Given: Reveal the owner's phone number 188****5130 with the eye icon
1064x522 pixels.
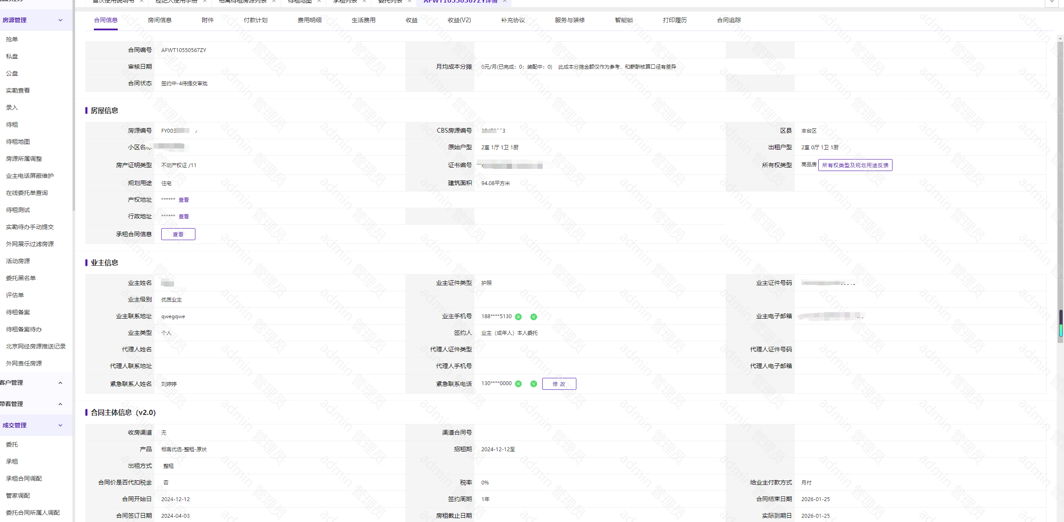Looking at the screenshot, I should (518, 316).
